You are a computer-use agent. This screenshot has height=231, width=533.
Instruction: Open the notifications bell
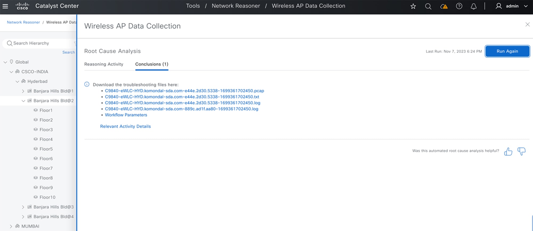[474, 6]
